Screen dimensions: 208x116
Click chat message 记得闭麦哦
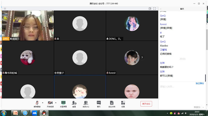[166, 54]
